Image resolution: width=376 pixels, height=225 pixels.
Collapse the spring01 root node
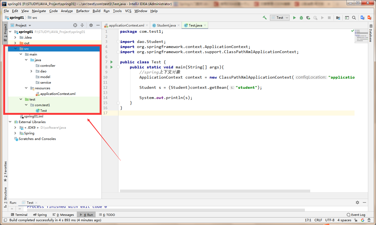point(10,32)
